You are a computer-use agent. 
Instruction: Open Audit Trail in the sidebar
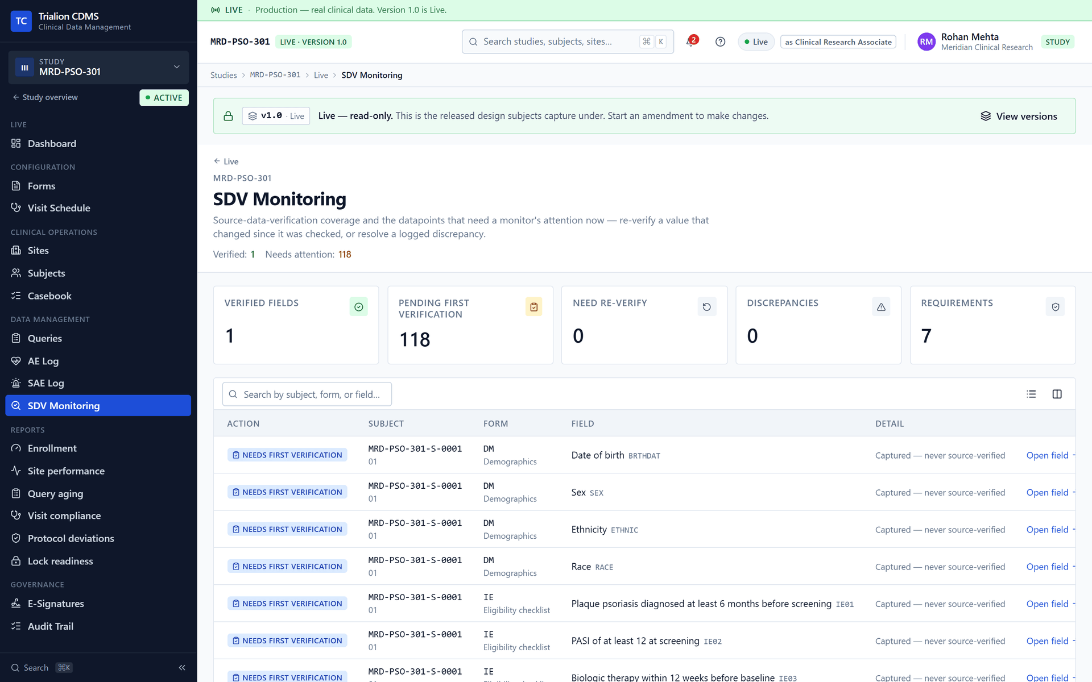[x=98, y=626]
